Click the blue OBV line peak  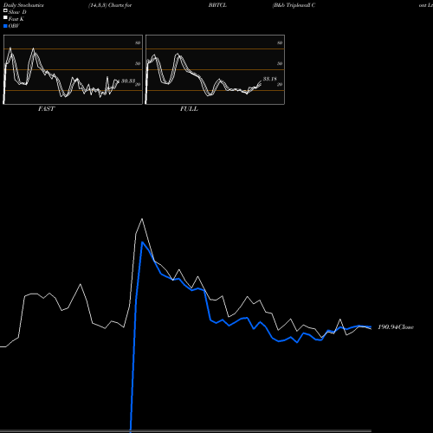click(142, 242)
